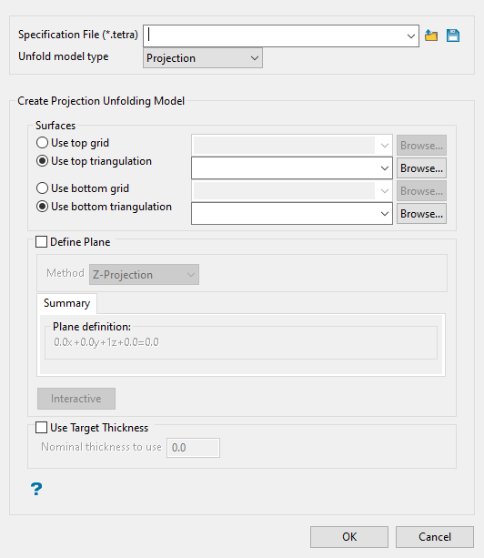Select the Use top grid radio button

[43, 143]
